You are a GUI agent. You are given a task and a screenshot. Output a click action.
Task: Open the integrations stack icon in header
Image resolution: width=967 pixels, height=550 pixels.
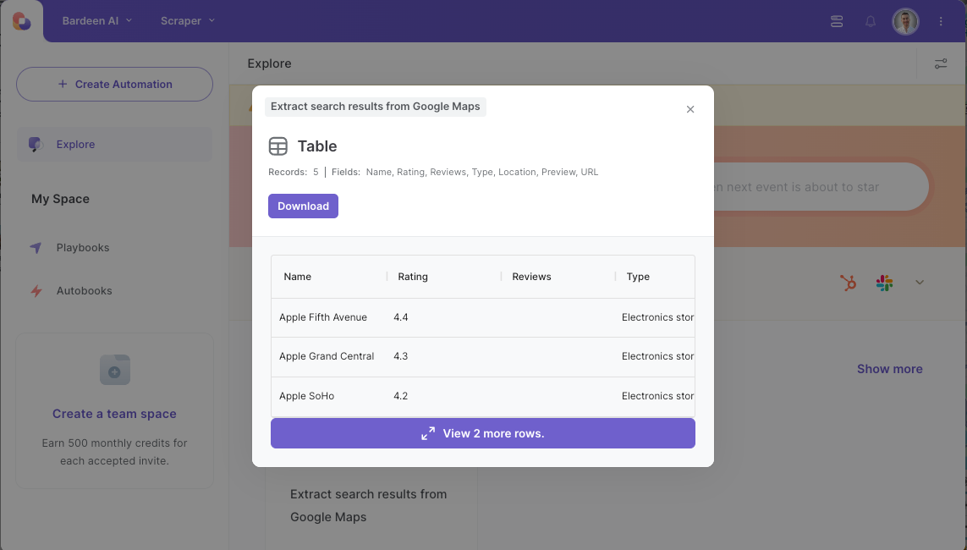point(836,21)
